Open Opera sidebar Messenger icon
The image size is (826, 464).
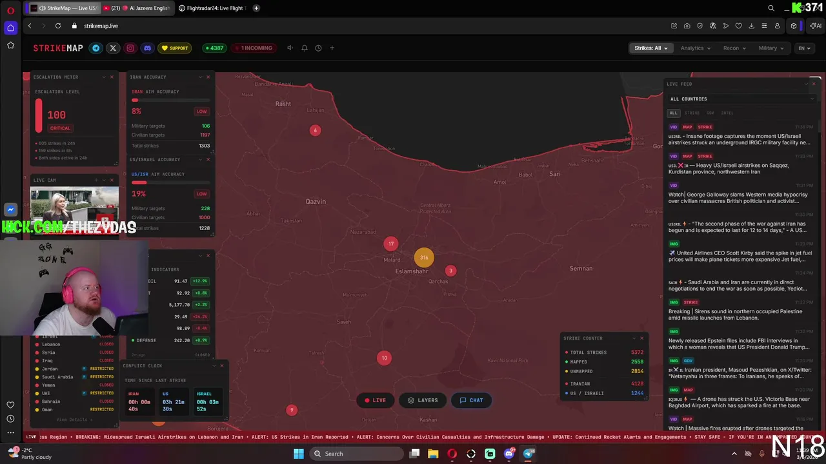[10, 209]
